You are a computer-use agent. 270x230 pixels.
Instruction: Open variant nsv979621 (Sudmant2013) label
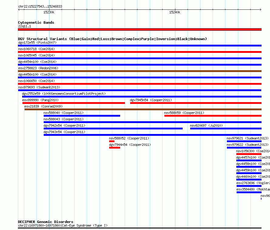pyautogui.click(x=248, y=138)
